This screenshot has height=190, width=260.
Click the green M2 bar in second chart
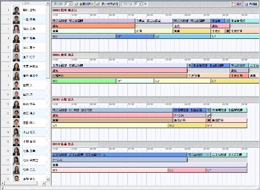click(x=84, y=81)
